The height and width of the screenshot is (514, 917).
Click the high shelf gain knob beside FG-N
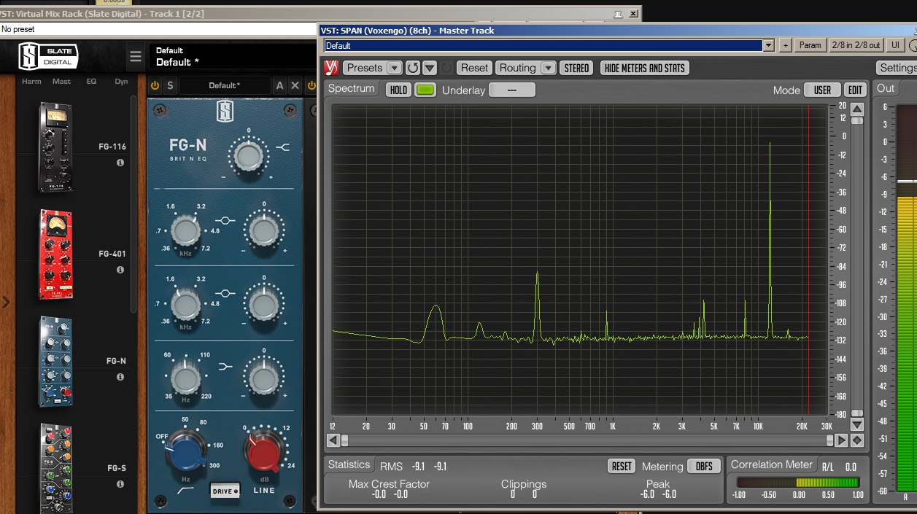point(247,155)
